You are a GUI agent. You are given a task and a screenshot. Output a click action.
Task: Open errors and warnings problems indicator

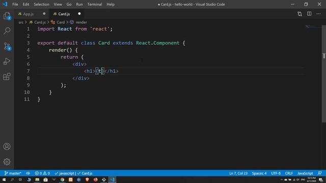tap(42, 173)
